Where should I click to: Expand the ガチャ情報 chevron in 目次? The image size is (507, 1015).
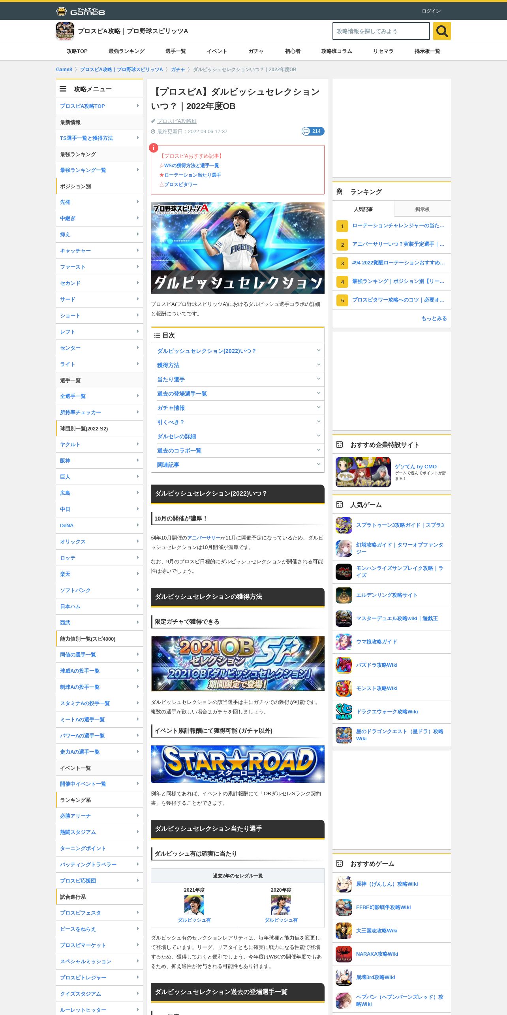click(318, 408)
